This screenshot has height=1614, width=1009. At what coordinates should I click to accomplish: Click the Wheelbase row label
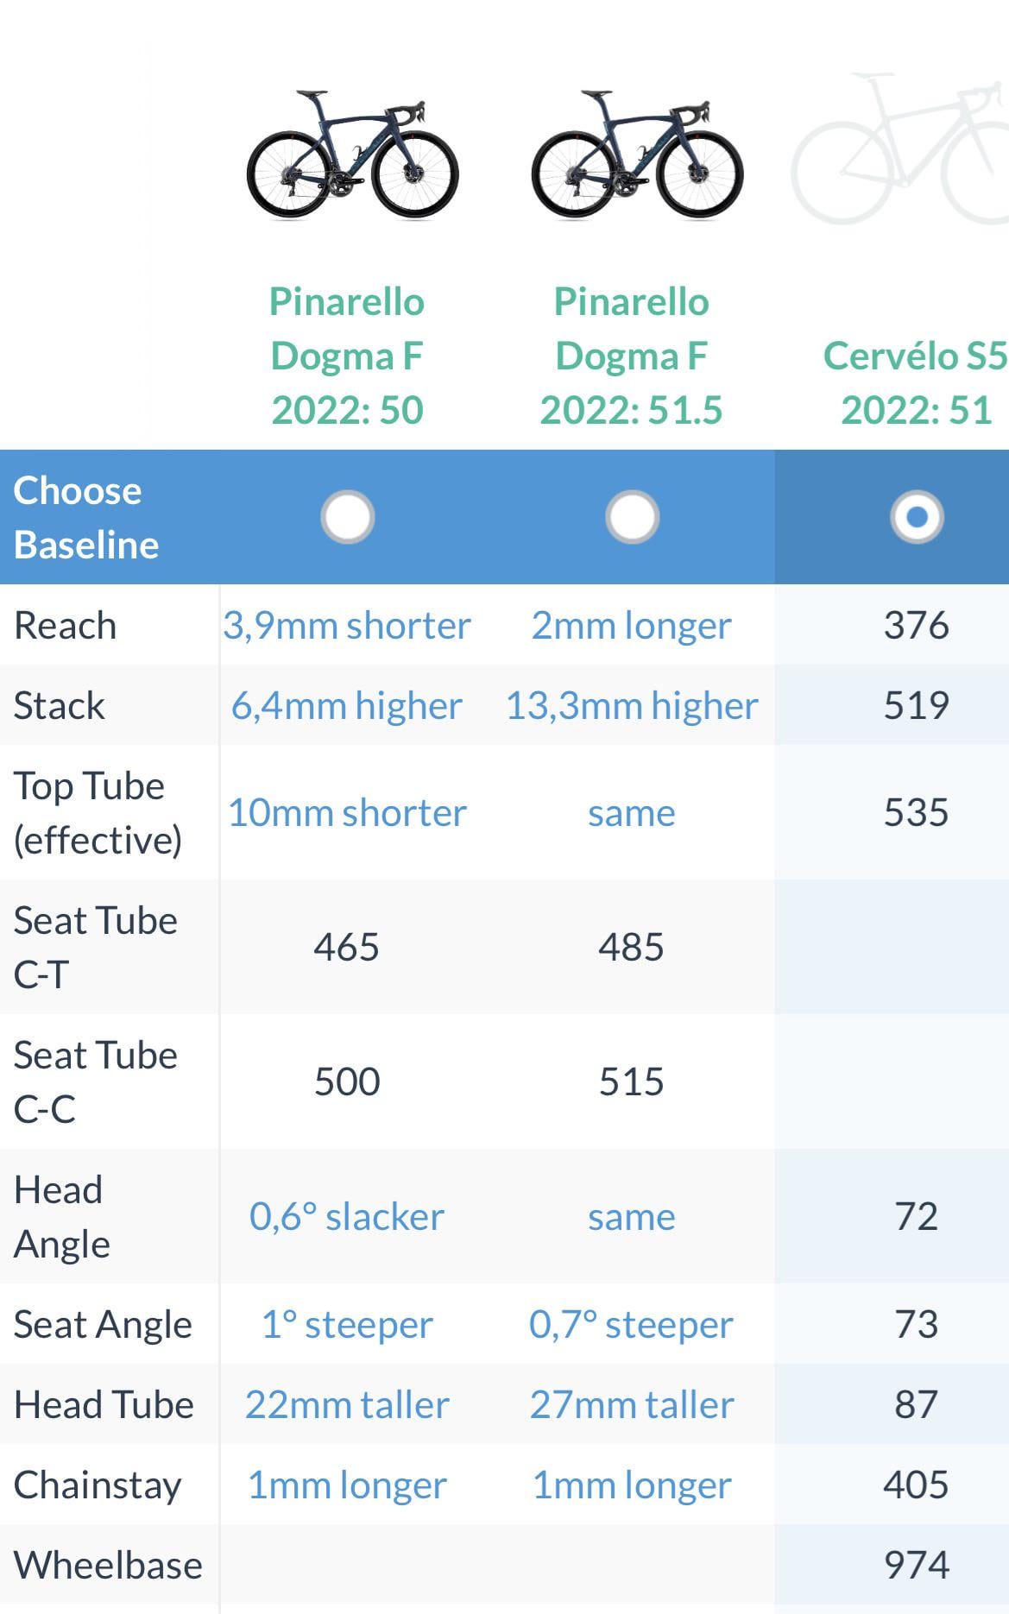click(109, 1565)
